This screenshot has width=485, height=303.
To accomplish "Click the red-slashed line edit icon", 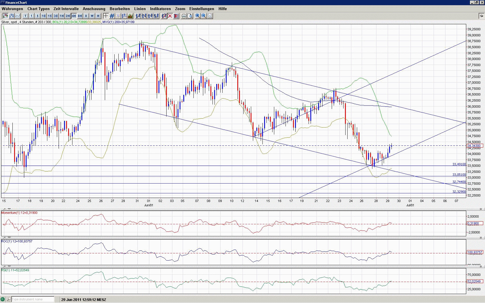I will 164,16.
